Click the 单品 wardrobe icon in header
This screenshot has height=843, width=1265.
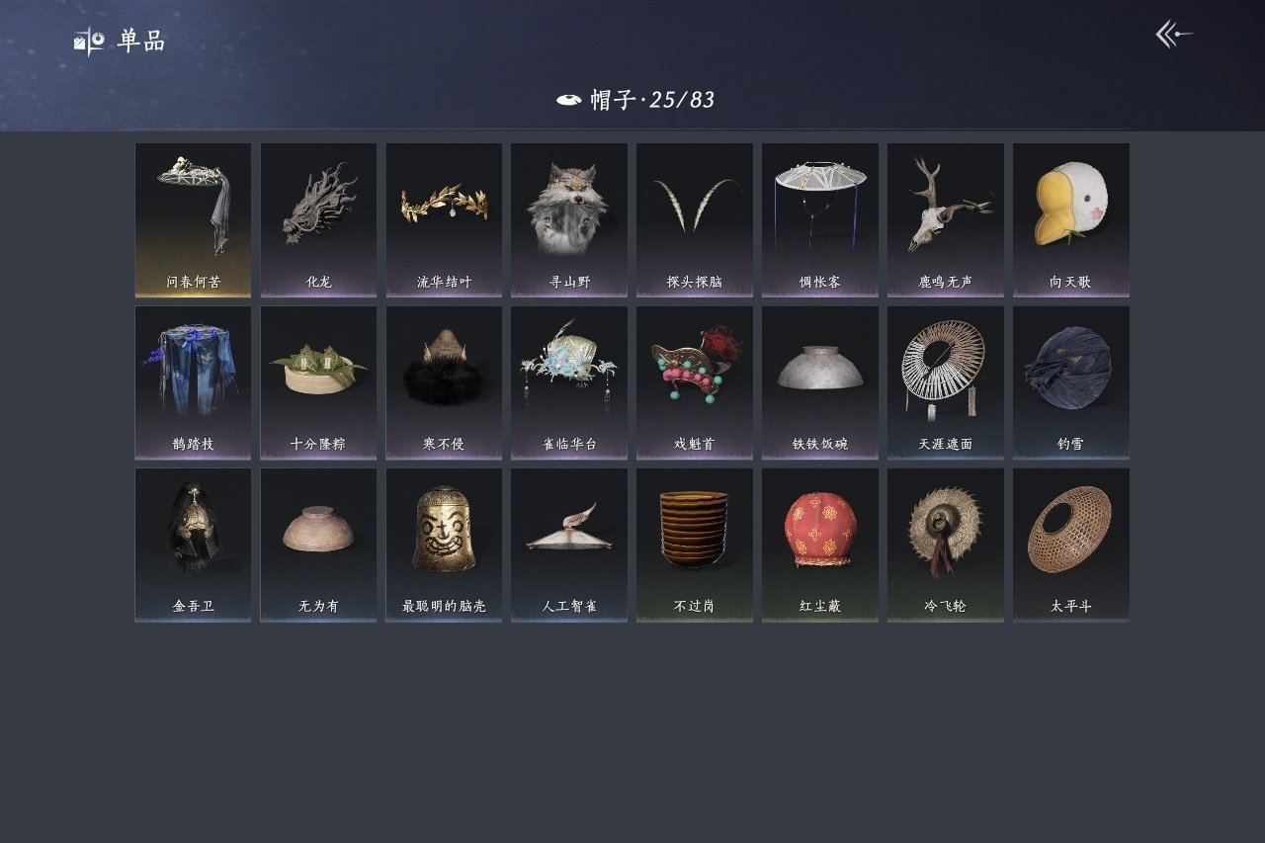coord(89,42)
